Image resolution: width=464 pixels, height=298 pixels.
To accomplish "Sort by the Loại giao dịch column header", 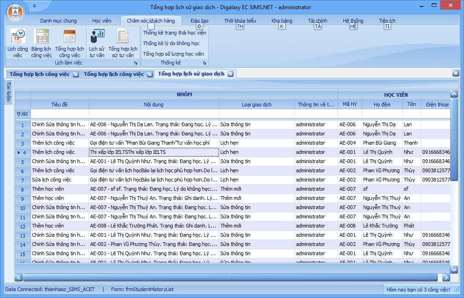I will pos(257,105).
